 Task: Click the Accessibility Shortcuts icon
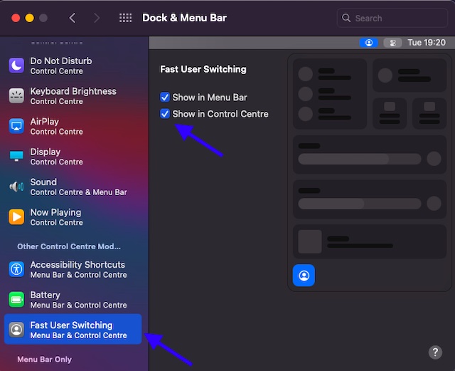click(16, 269)
